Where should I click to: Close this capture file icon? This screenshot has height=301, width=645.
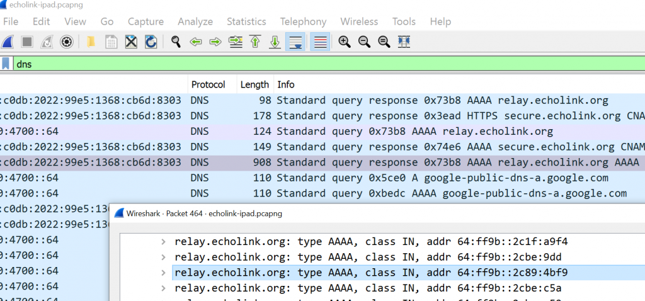pos(131,42)
